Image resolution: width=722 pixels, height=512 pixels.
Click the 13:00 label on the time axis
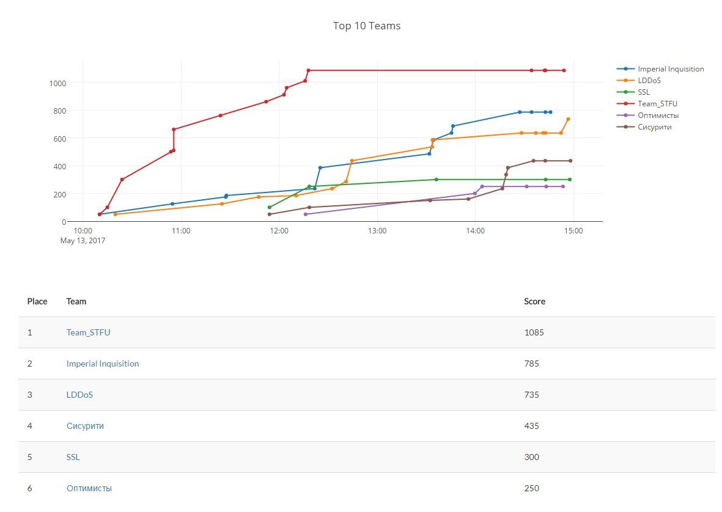377,231
